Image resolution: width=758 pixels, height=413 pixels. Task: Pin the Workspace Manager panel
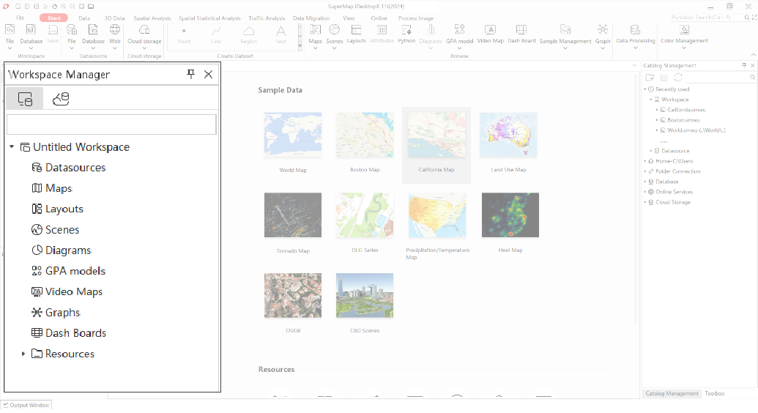pos(190,74)
